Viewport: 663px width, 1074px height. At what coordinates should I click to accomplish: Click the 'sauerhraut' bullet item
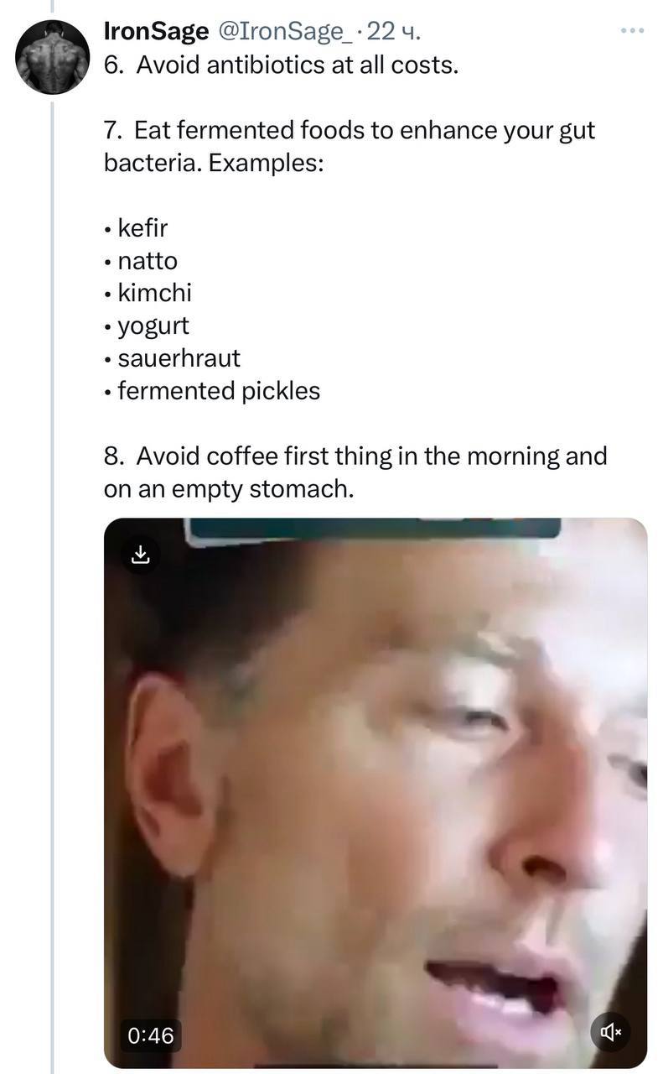(x=179, y=358)
